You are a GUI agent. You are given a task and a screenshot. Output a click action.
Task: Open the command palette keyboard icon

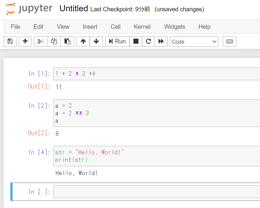[x=229, y=41]
